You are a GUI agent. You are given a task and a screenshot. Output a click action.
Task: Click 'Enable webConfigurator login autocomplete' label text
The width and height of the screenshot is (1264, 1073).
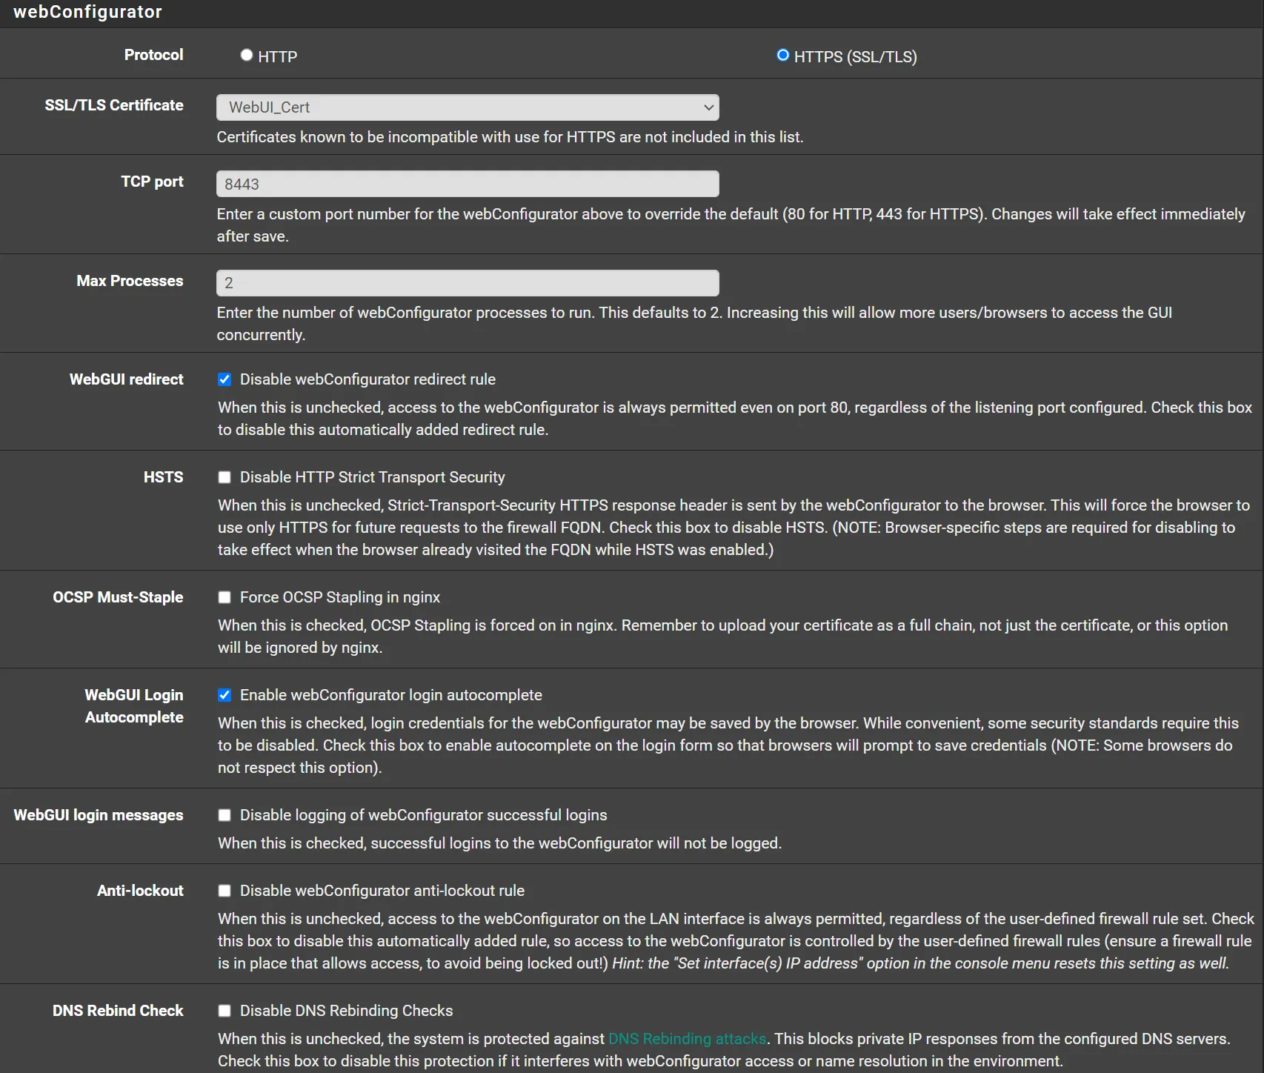pyautogui.click(x=390, y=695)
